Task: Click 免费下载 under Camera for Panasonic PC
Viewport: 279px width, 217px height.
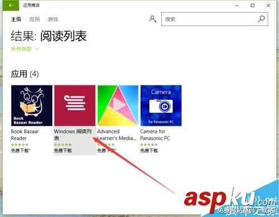Action: tap(149, 151)
